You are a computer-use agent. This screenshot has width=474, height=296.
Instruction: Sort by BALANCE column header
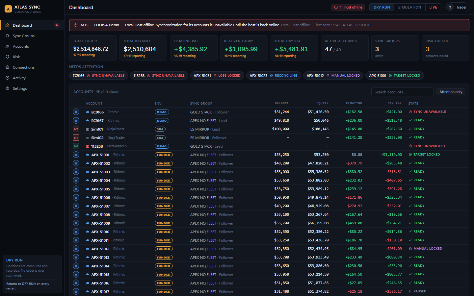tap(282, 103)
